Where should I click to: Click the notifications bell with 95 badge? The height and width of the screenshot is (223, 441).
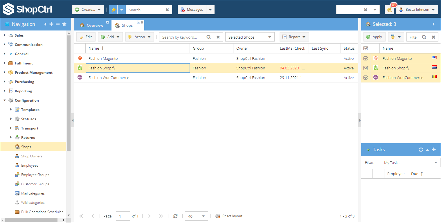tap(389, 10)
